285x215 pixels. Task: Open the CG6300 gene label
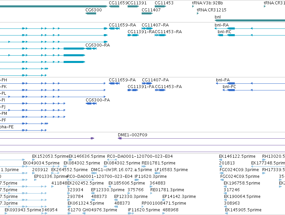[94, 10]
